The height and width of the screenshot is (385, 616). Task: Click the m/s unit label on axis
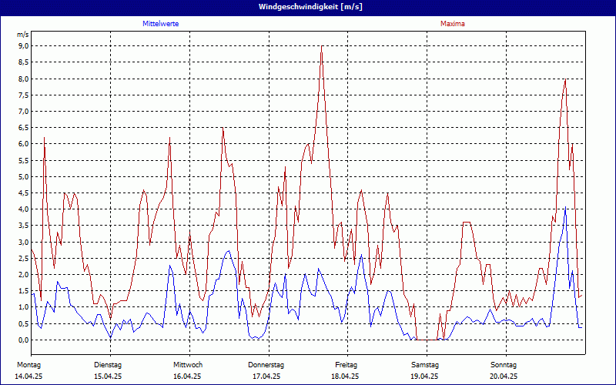click(22, 35)
